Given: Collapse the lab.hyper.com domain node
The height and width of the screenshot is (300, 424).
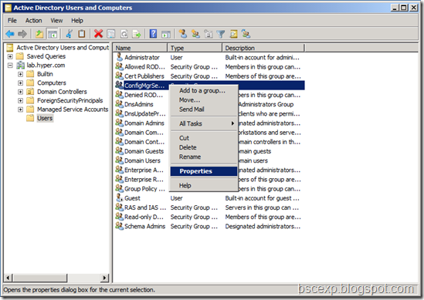Looking at the screenshot, I should tap(10, 65).
